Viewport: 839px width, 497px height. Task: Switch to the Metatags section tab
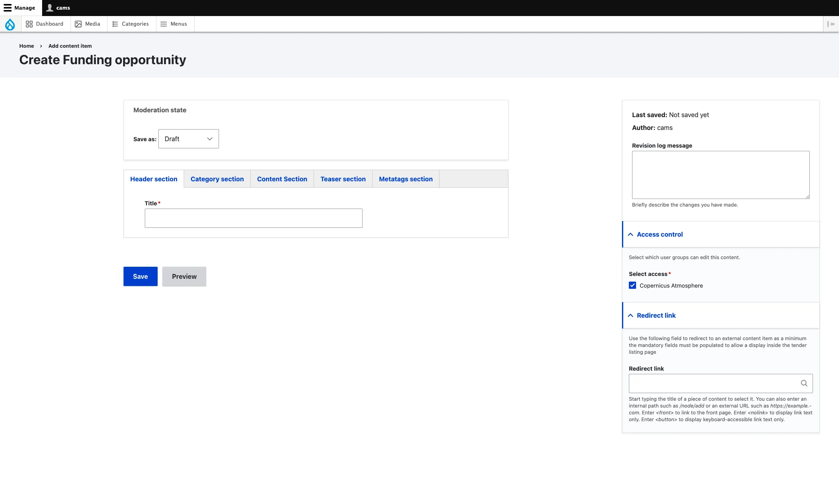coord(405,179)
